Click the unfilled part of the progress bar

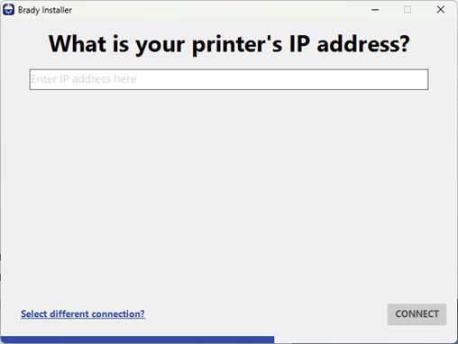(x=365, y=339)
